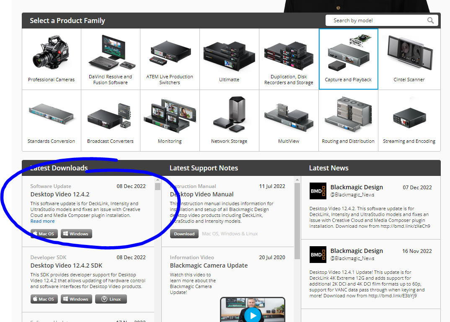
Task: Open the Professional Cameras product family
Action: [x=52, y=59]
